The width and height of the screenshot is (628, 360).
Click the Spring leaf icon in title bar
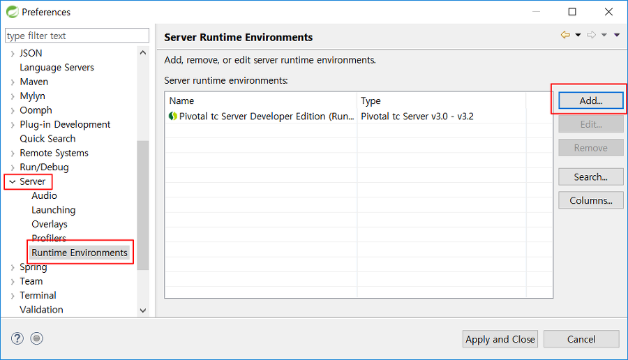point(13,12)
